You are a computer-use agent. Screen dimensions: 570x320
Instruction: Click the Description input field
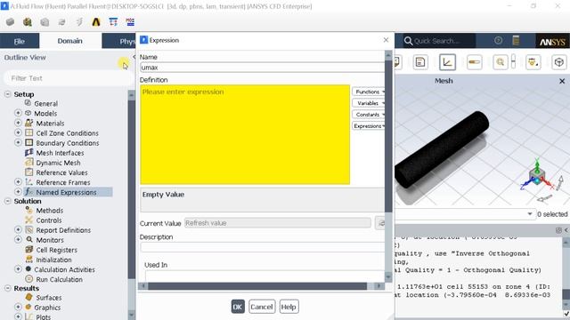click(x=262, y=247)
